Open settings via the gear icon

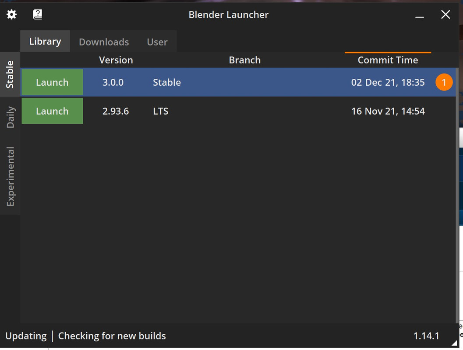[x=11, y=14]
